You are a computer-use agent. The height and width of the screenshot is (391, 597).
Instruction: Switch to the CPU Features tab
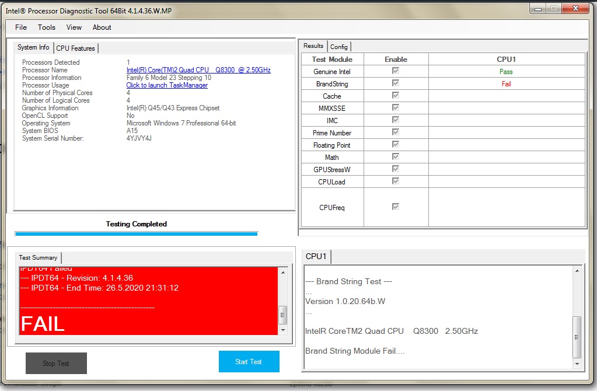coord(76,48)
